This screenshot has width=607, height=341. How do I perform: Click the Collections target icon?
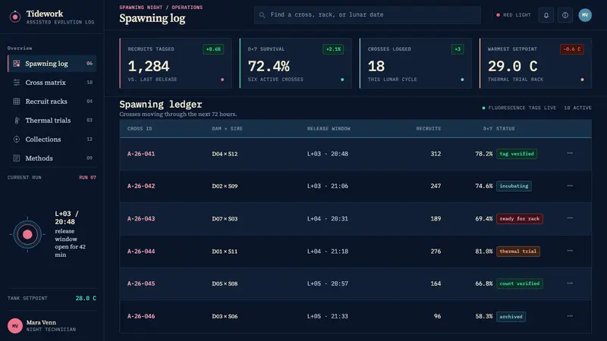pos(16,139)
